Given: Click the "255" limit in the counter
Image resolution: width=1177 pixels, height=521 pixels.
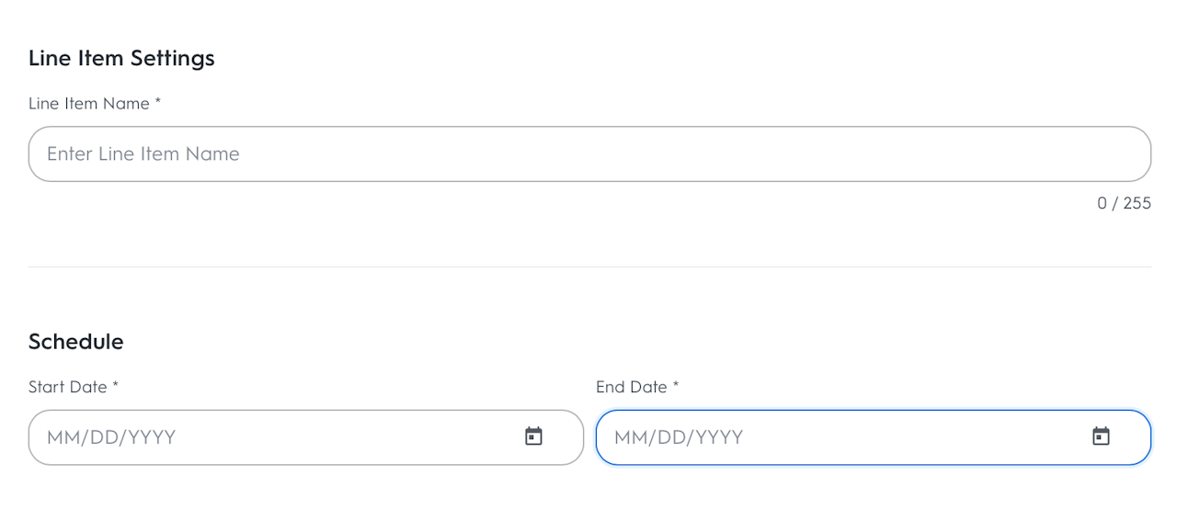Looking at the screenshot, I should point(1137,203).
